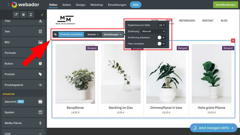This screenshot has width=240, height=135.
Task: Toggle the Sortierung anpassen switch
Action: point(161,37)
